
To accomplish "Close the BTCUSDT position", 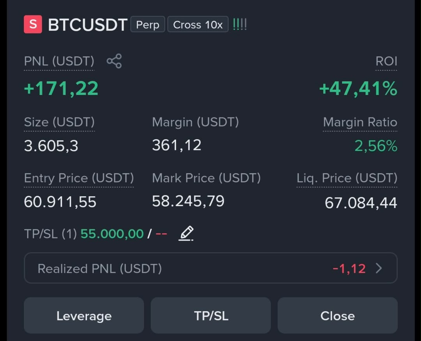I will coord(338,316).
